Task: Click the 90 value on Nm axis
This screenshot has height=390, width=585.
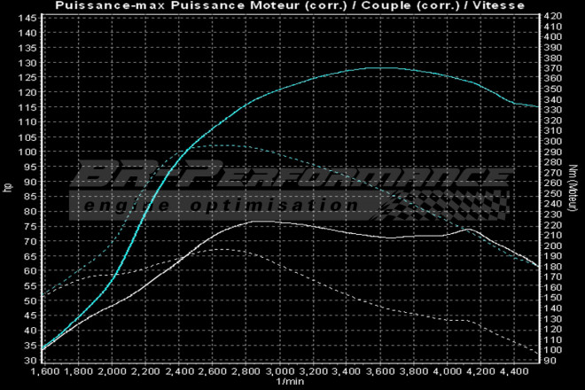Action: point(549,360)
